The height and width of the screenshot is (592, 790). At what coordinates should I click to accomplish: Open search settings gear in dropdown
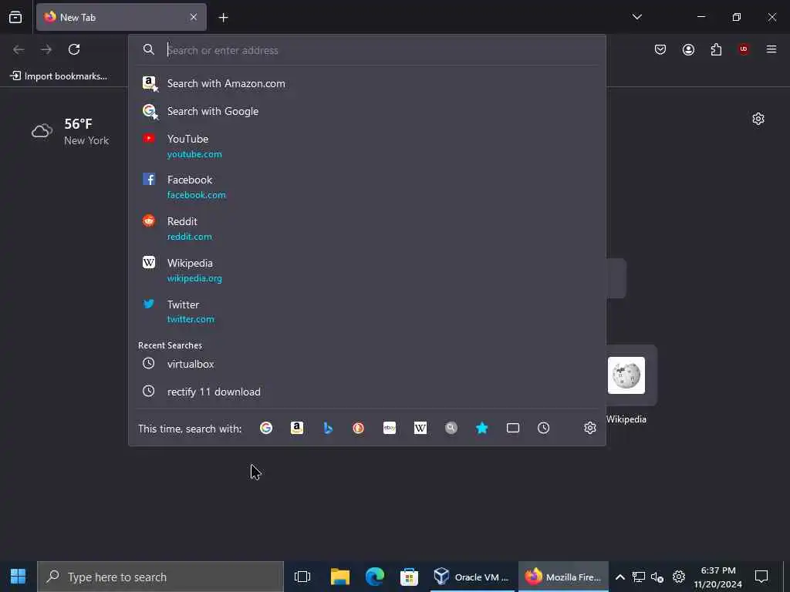[590, 428]
